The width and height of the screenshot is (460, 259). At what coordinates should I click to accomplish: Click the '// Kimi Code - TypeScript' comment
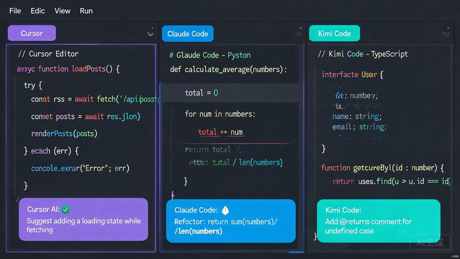click(363, 54)
